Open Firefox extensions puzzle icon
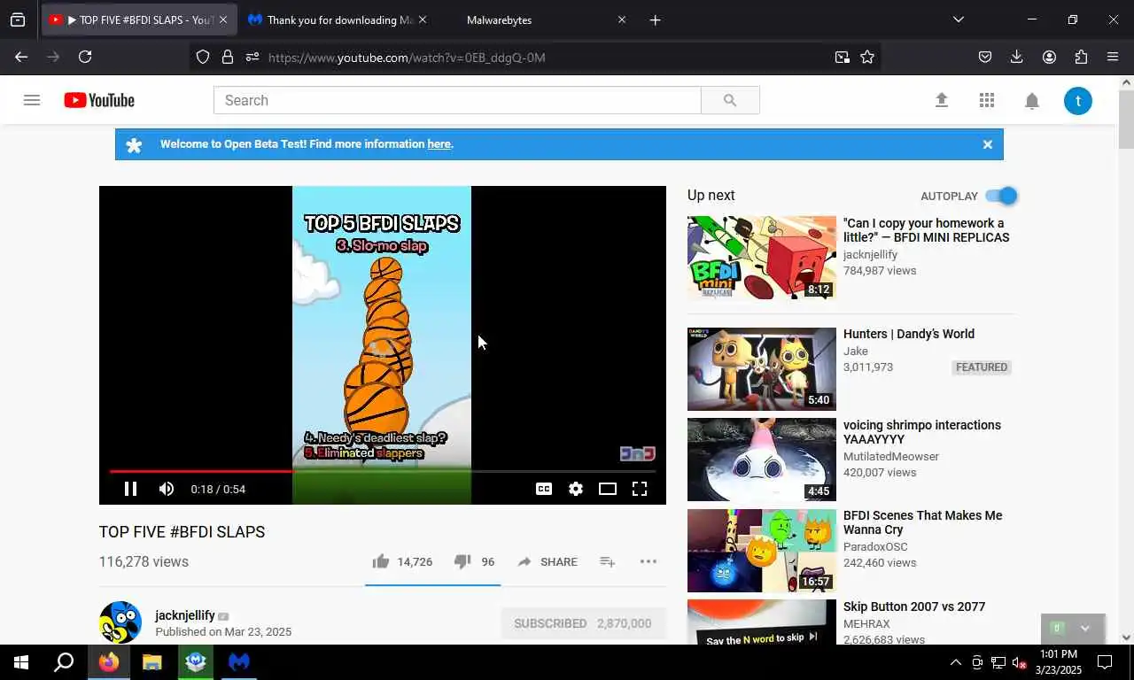This screenshot has width=1134, height=680. point(1081,57)
